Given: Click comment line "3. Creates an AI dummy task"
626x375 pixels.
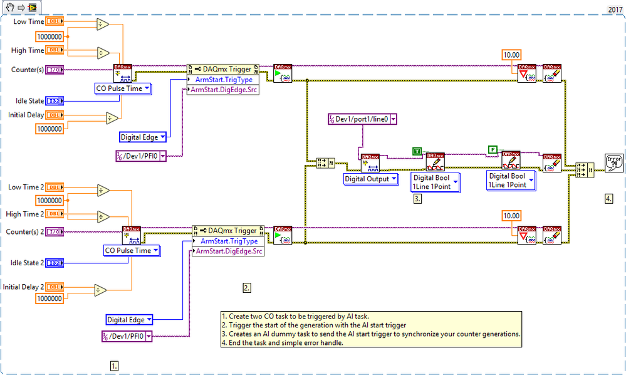Looking at the screenshot, I should [372, 334].
